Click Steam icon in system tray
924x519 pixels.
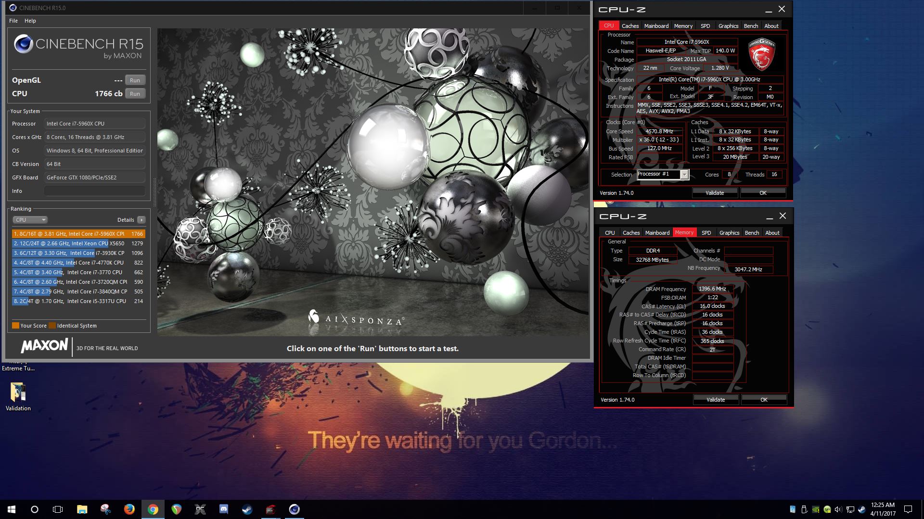coord(861,509)
